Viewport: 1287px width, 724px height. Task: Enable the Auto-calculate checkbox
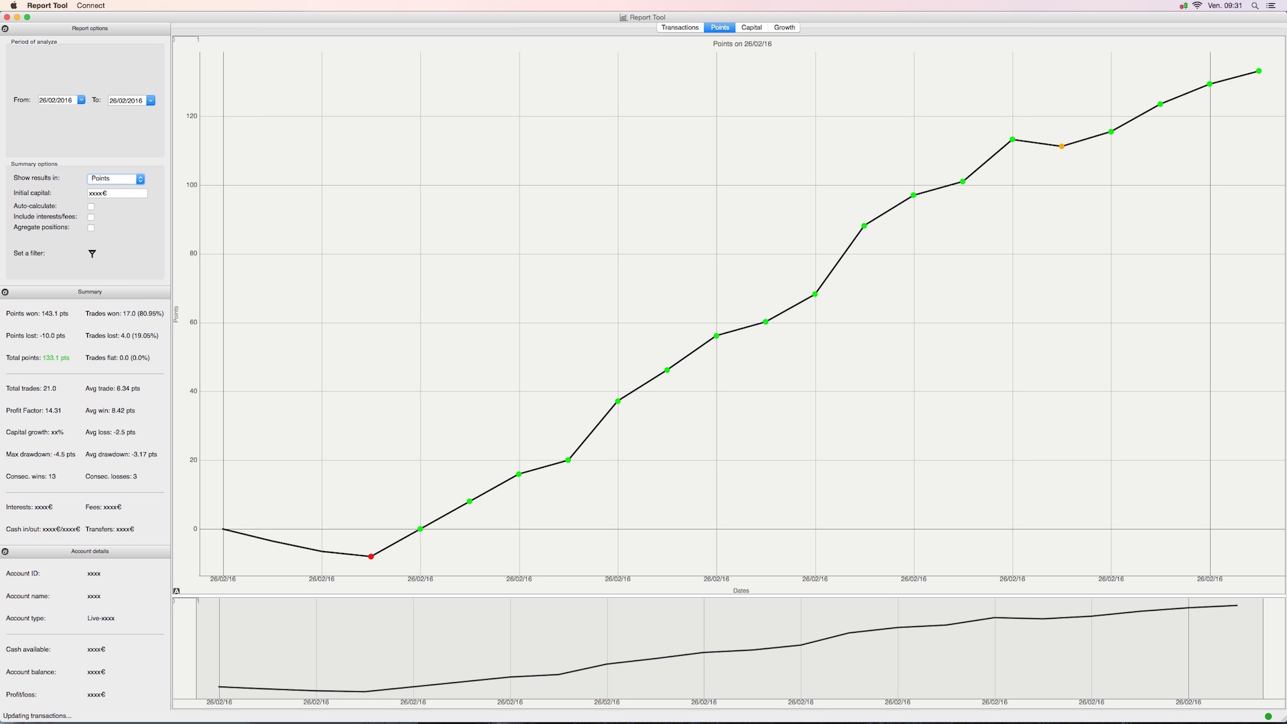(x=91, y=206)
